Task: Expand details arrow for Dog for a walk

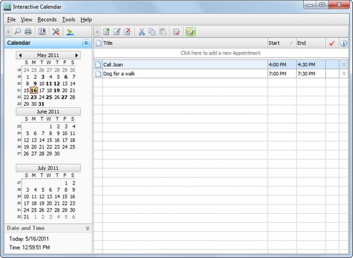Action: (344, 74)
